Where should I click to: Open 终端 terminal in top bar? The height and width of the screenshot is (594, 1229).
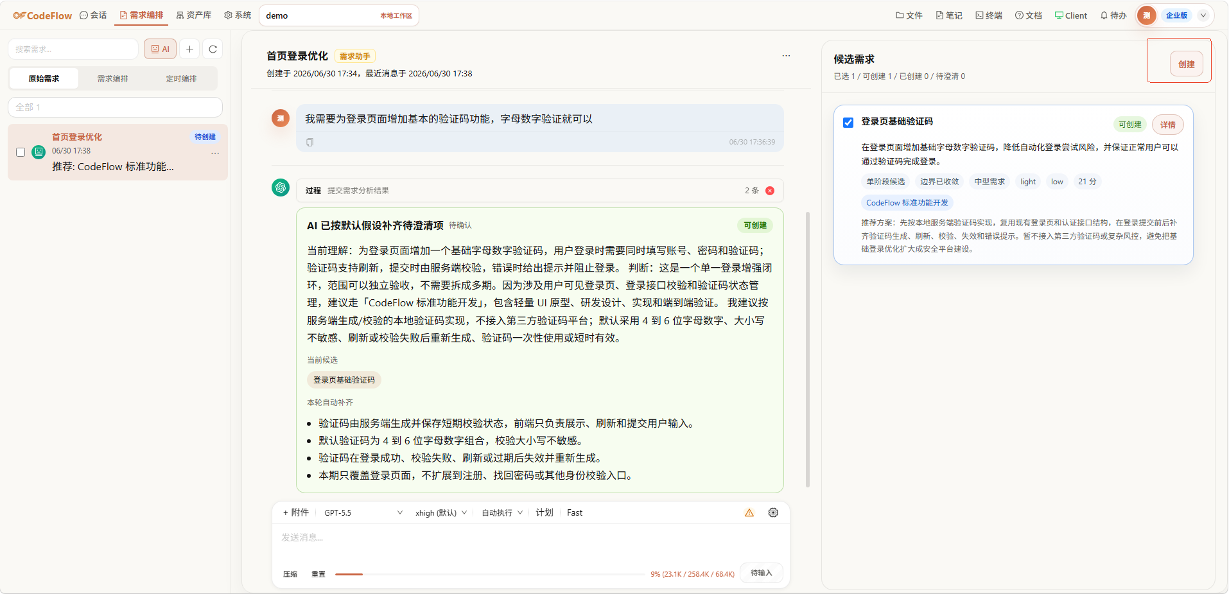coord(989,15)
